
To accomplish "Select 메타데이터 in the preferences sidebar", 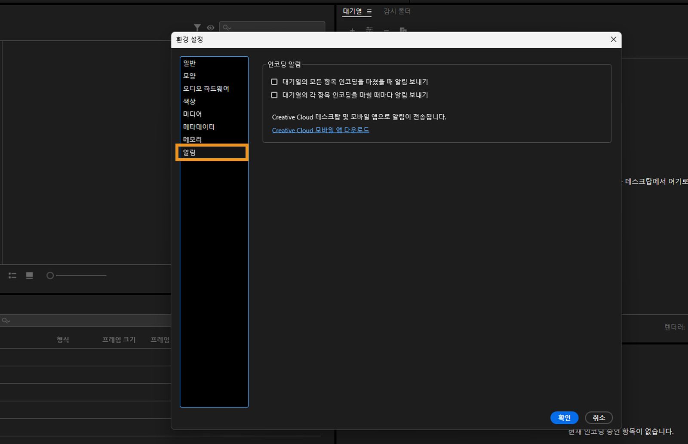I will click(199, 127).
